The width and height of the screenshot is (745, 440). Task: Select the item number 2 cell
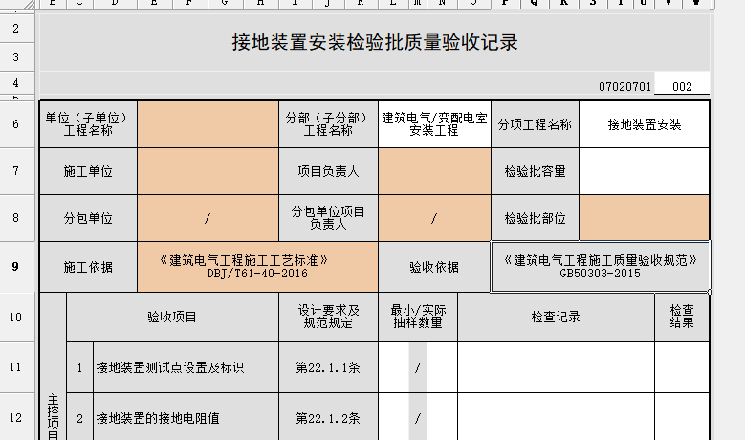pos(79,418)
